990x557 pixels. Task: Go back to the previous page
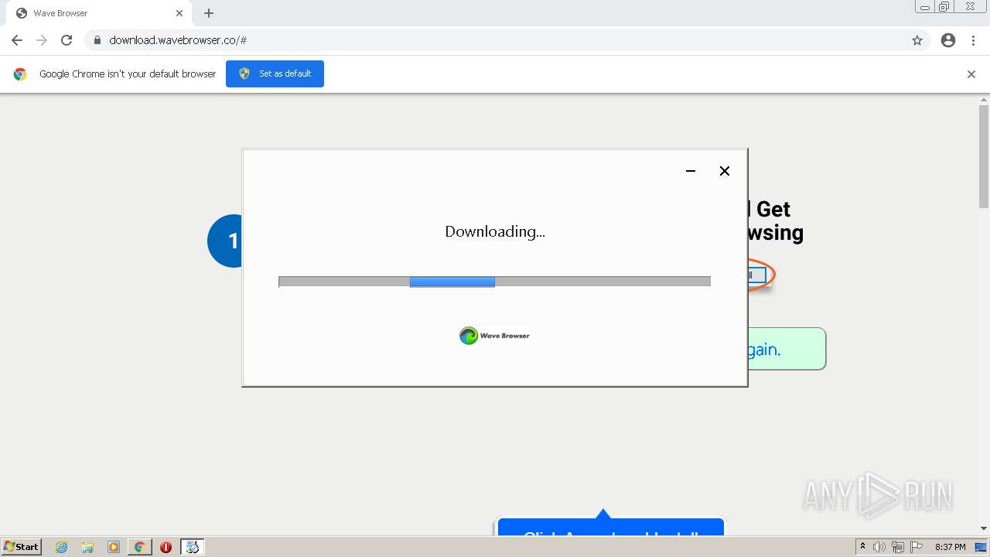(17, 40)
